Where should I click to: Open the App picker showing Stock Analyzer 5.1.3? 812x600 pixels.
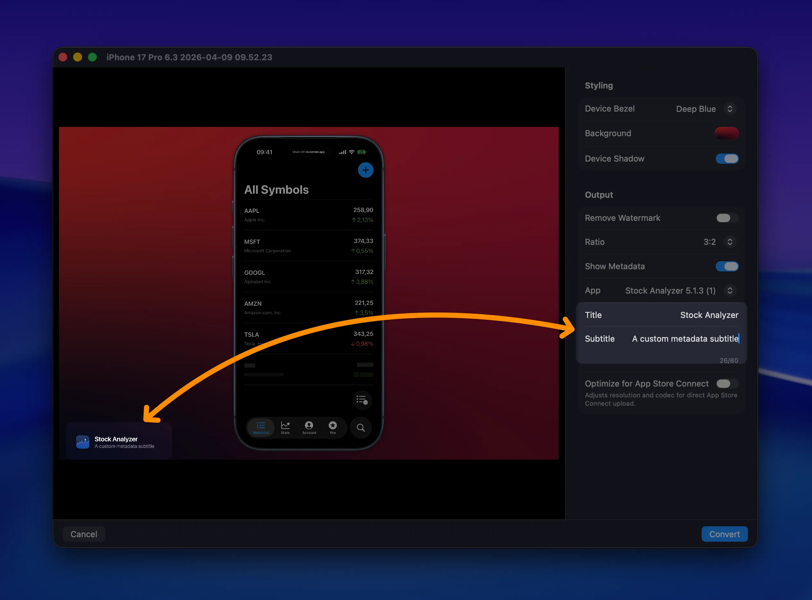coord(730,291)
